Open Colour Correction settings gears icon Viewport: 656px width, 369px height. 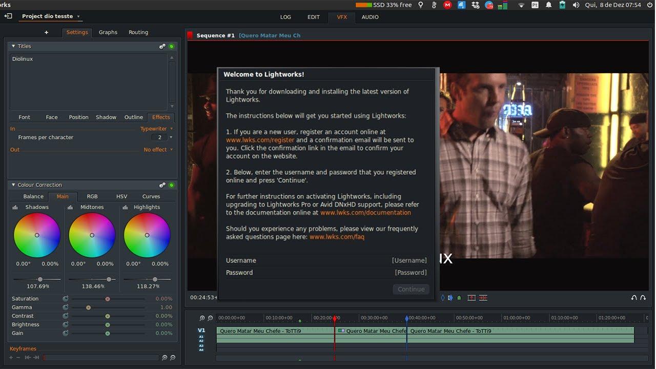point(162,185)
